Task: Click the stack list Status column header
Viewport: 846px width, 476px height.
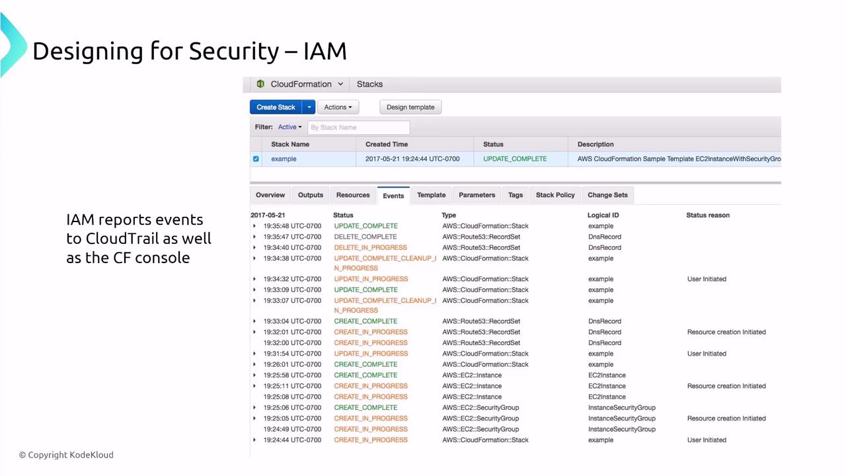Action: pos(493,144)
